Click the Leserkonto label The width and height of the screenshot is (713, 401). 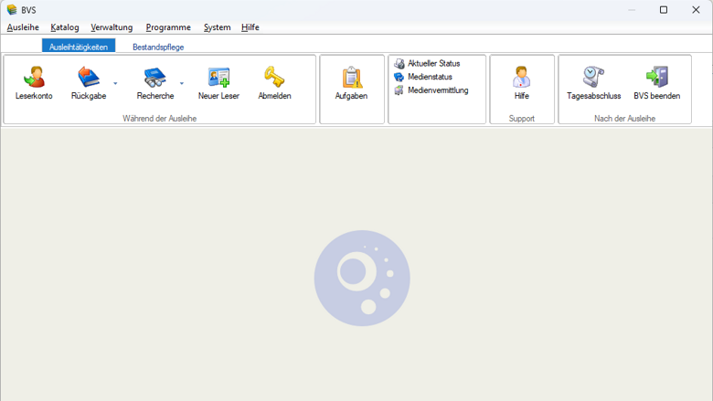[34, 96]
